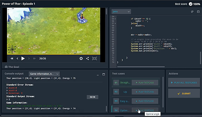The height and width of the screenshot is (117, 202).
Task: Select test case number 01 badge
Action: [x=116, y=83]
